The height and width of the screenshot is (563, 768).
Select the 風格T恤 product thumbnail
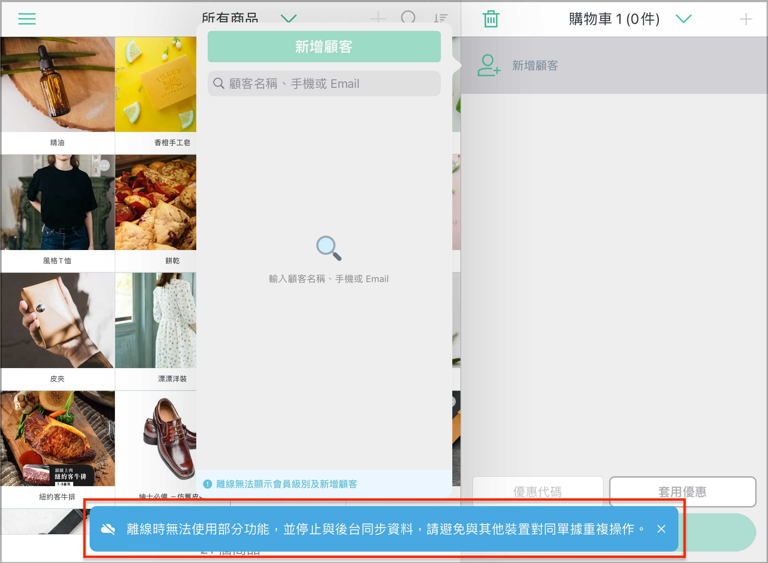[x=58, y=202]
